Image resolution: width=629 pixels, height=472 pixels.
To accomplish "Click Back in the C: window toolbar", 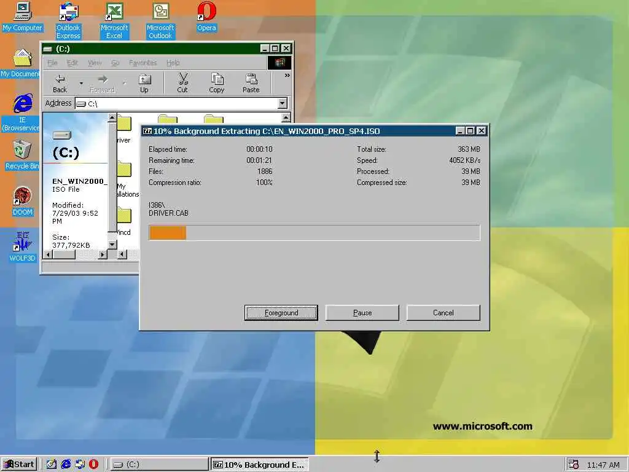I will (x=60, y=84).
